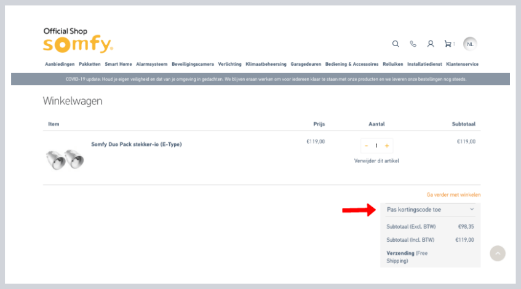Viewport: 521px width, 289px height.
Task: Open the Verlichting menu
Action: (229, 64)
